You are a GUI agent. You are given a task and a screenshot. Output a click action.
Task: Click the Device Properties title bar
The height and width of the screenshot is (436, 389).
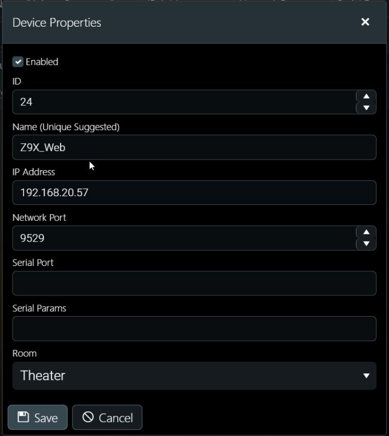pos(194,22)
